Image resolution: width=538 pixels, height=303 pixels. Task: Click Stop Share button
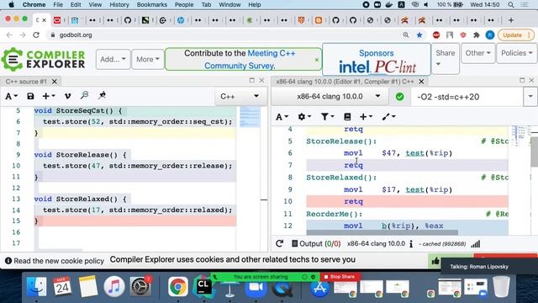[340, 277]
